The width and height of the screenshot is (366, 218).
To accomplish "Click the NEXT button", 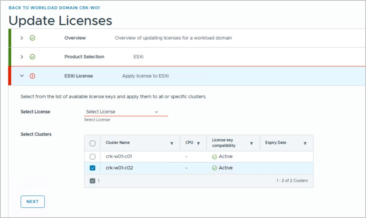I will 33,202.
